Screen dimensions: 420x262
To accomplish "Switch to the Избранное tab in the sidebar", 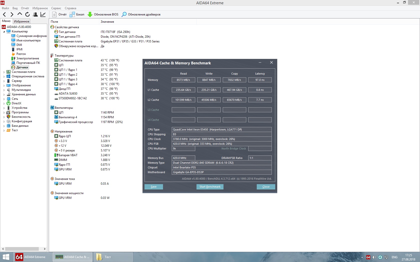I will [21, 21].
